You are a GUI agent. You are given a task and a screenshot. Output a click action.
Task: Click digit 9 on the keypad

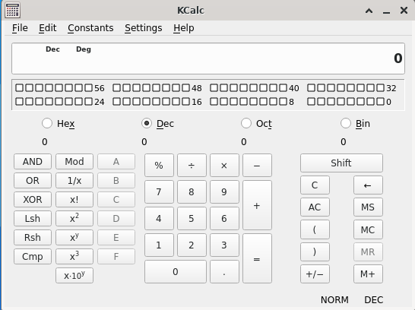click(x=224, y=191)
